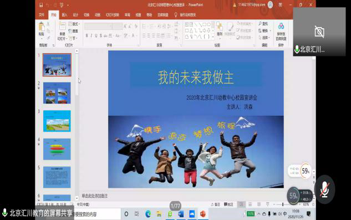Click the Find icon in Editing group
The width and height of the screenshot is (351, 220).
[263, 23]
